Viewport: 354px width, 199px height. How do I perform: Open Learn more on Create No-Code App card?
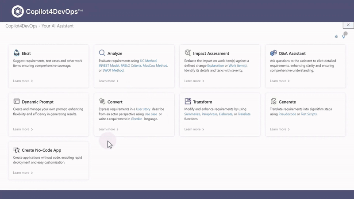(23, 173)
